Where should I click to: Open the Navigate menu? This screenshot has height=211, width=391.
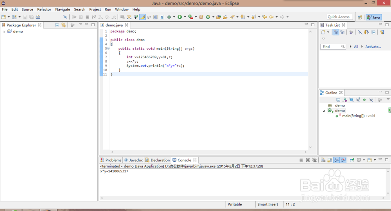coord(63,9)
